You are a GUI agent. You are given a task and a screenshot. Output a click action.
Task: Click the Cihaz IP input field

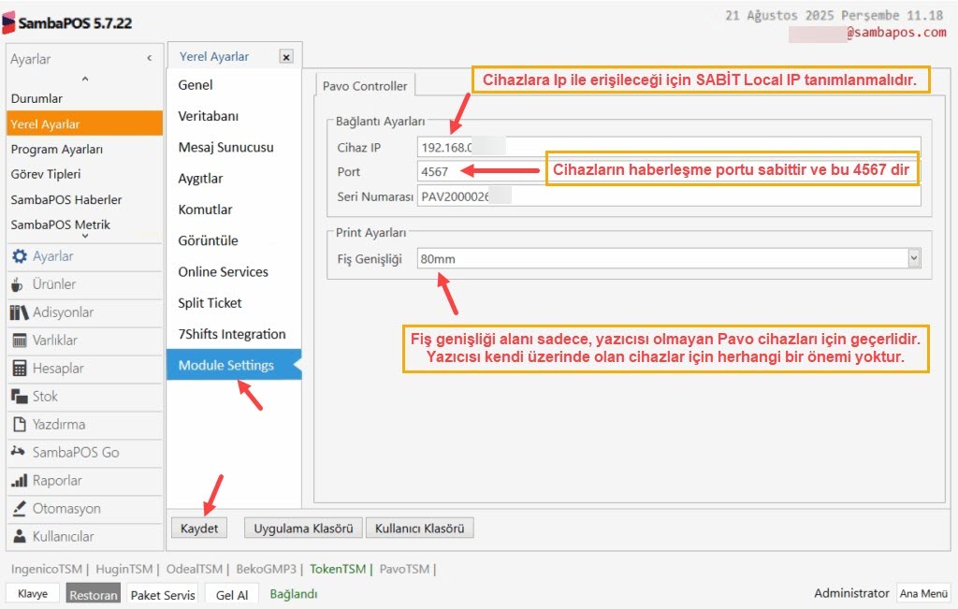[669, 147]
